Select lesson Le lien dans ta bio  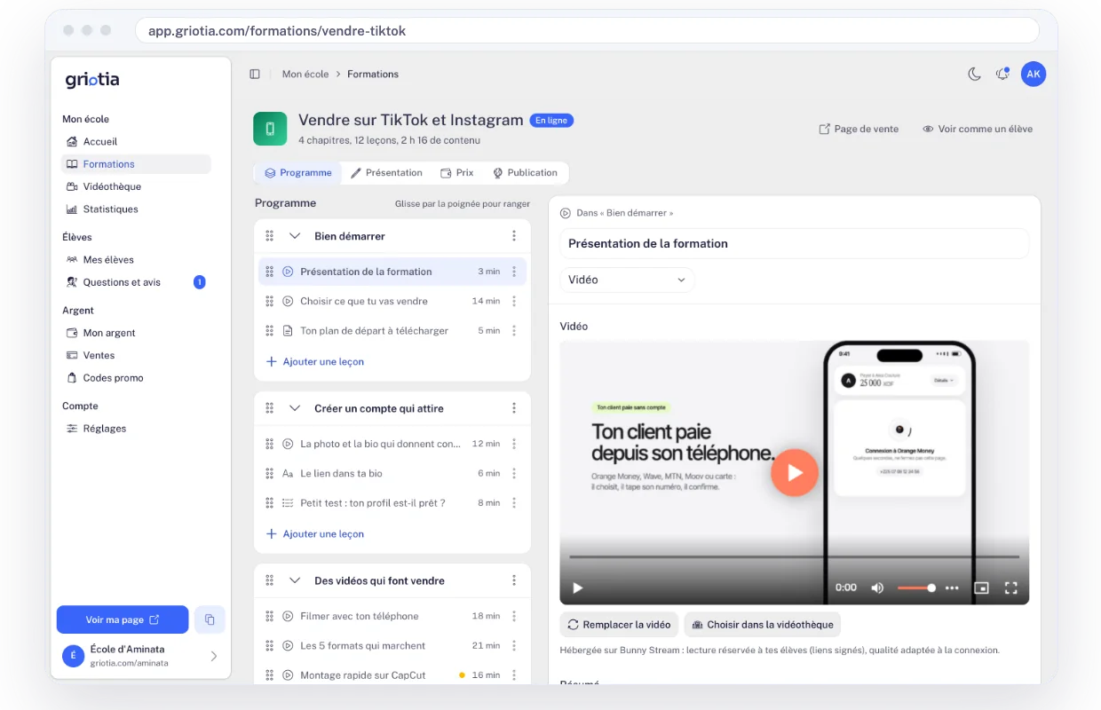[392, 473]
